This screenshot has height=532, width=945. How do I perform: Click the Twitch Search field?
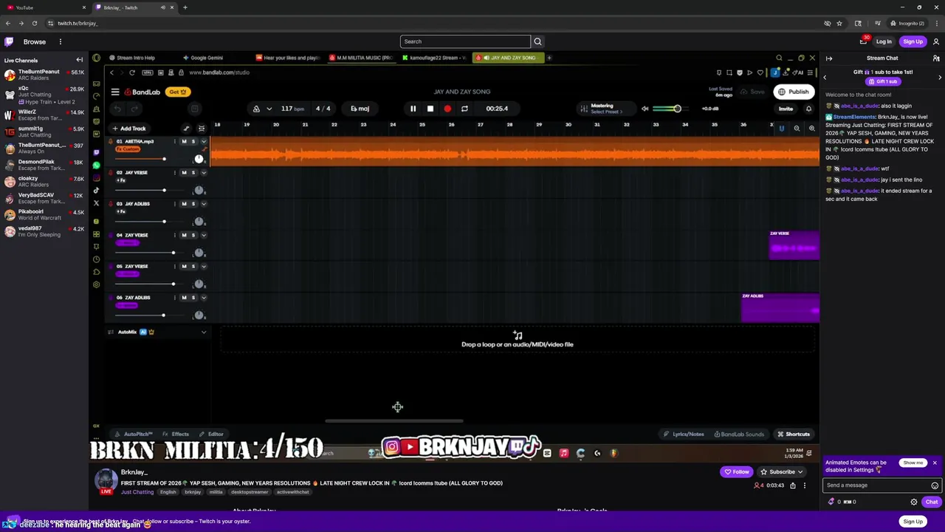(465, 41)
